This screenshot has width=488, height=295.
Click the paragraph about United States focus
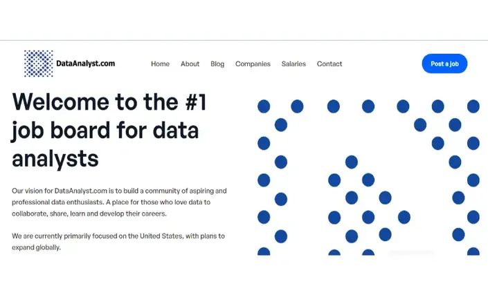(x=118, y=242)
